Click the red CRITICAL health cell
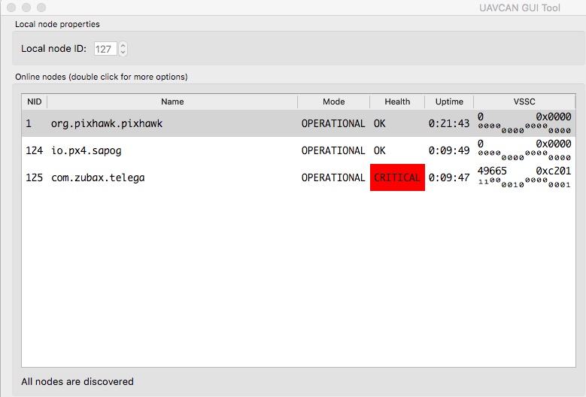This screenshot has height=397, width=586. click(397, 177)
